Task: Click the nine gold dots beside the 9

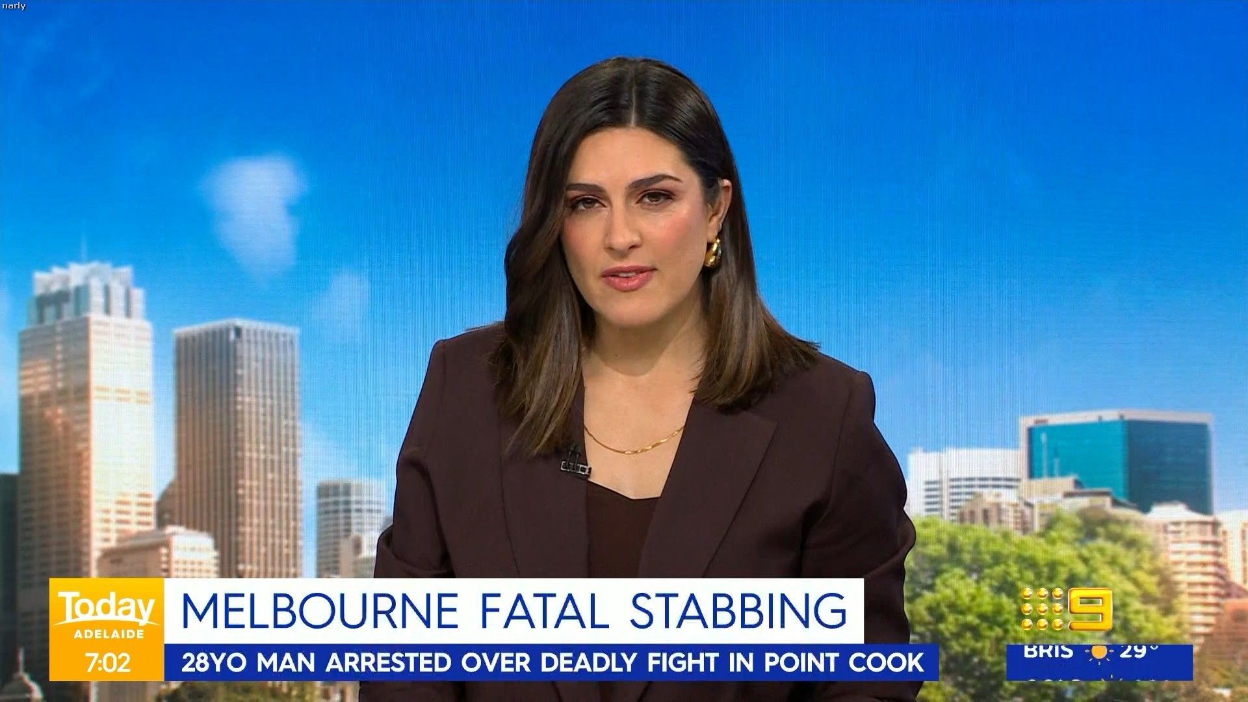Action: click(1043, 609)
